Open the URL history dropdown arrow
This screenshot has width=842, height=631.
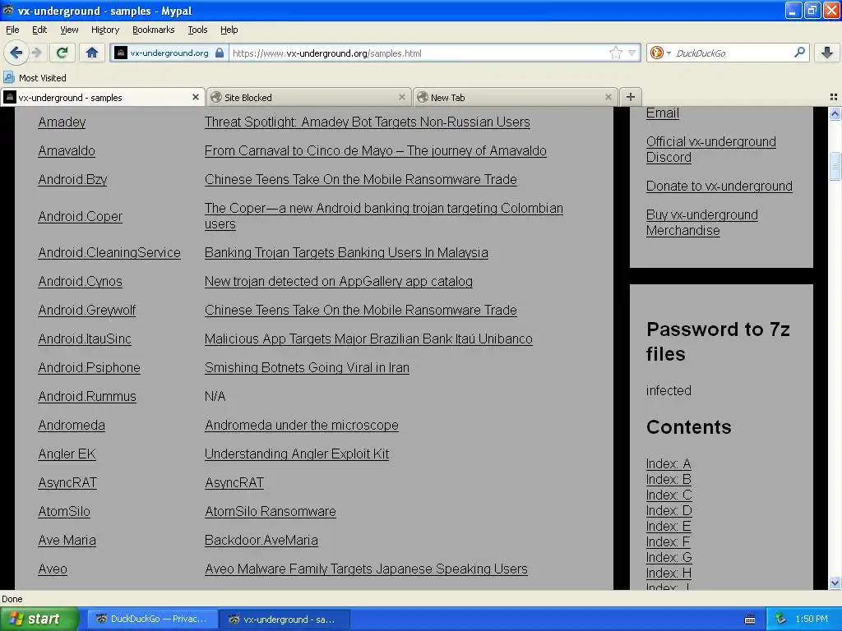coord(632,53)
